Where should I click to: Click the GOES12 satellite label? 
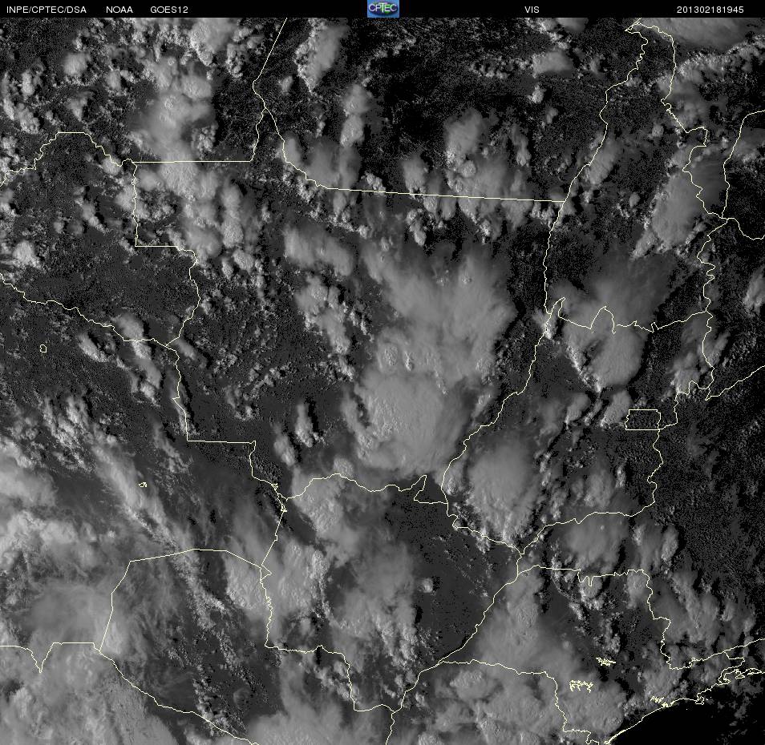click(x=169, y=10)
